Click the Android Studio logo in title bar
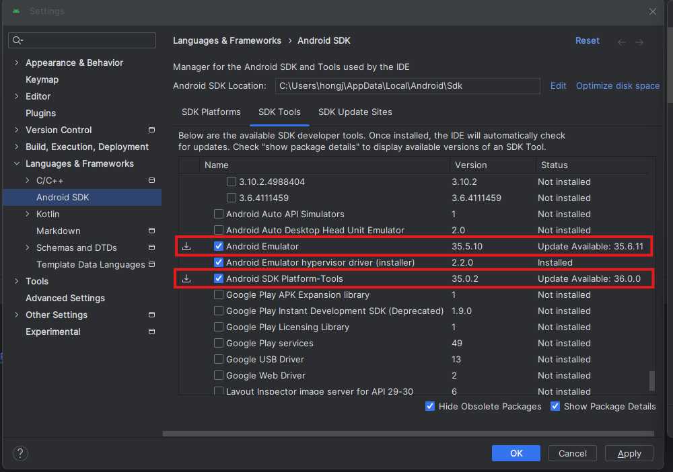The image size is (673, 472). (x=16, y=11)
